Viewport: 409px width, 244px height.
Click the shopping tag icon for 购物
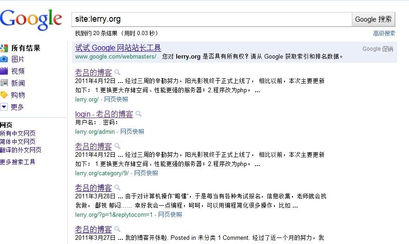pyautogui.click(x=4, y=95)
